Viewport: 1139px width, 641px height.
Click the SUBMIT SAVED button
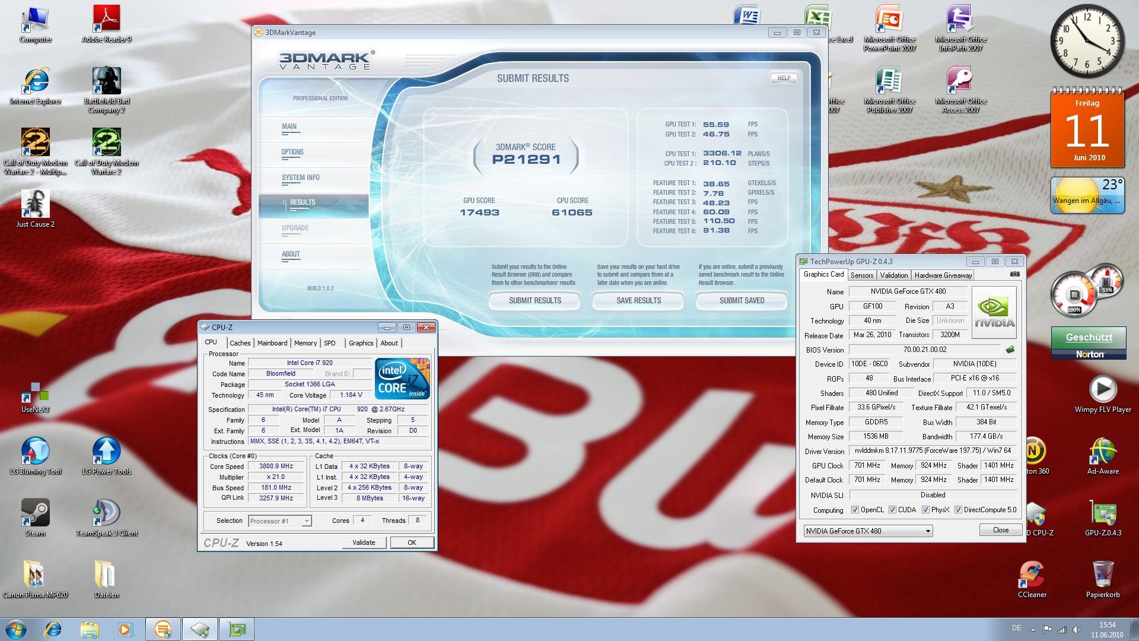(742, 301)
